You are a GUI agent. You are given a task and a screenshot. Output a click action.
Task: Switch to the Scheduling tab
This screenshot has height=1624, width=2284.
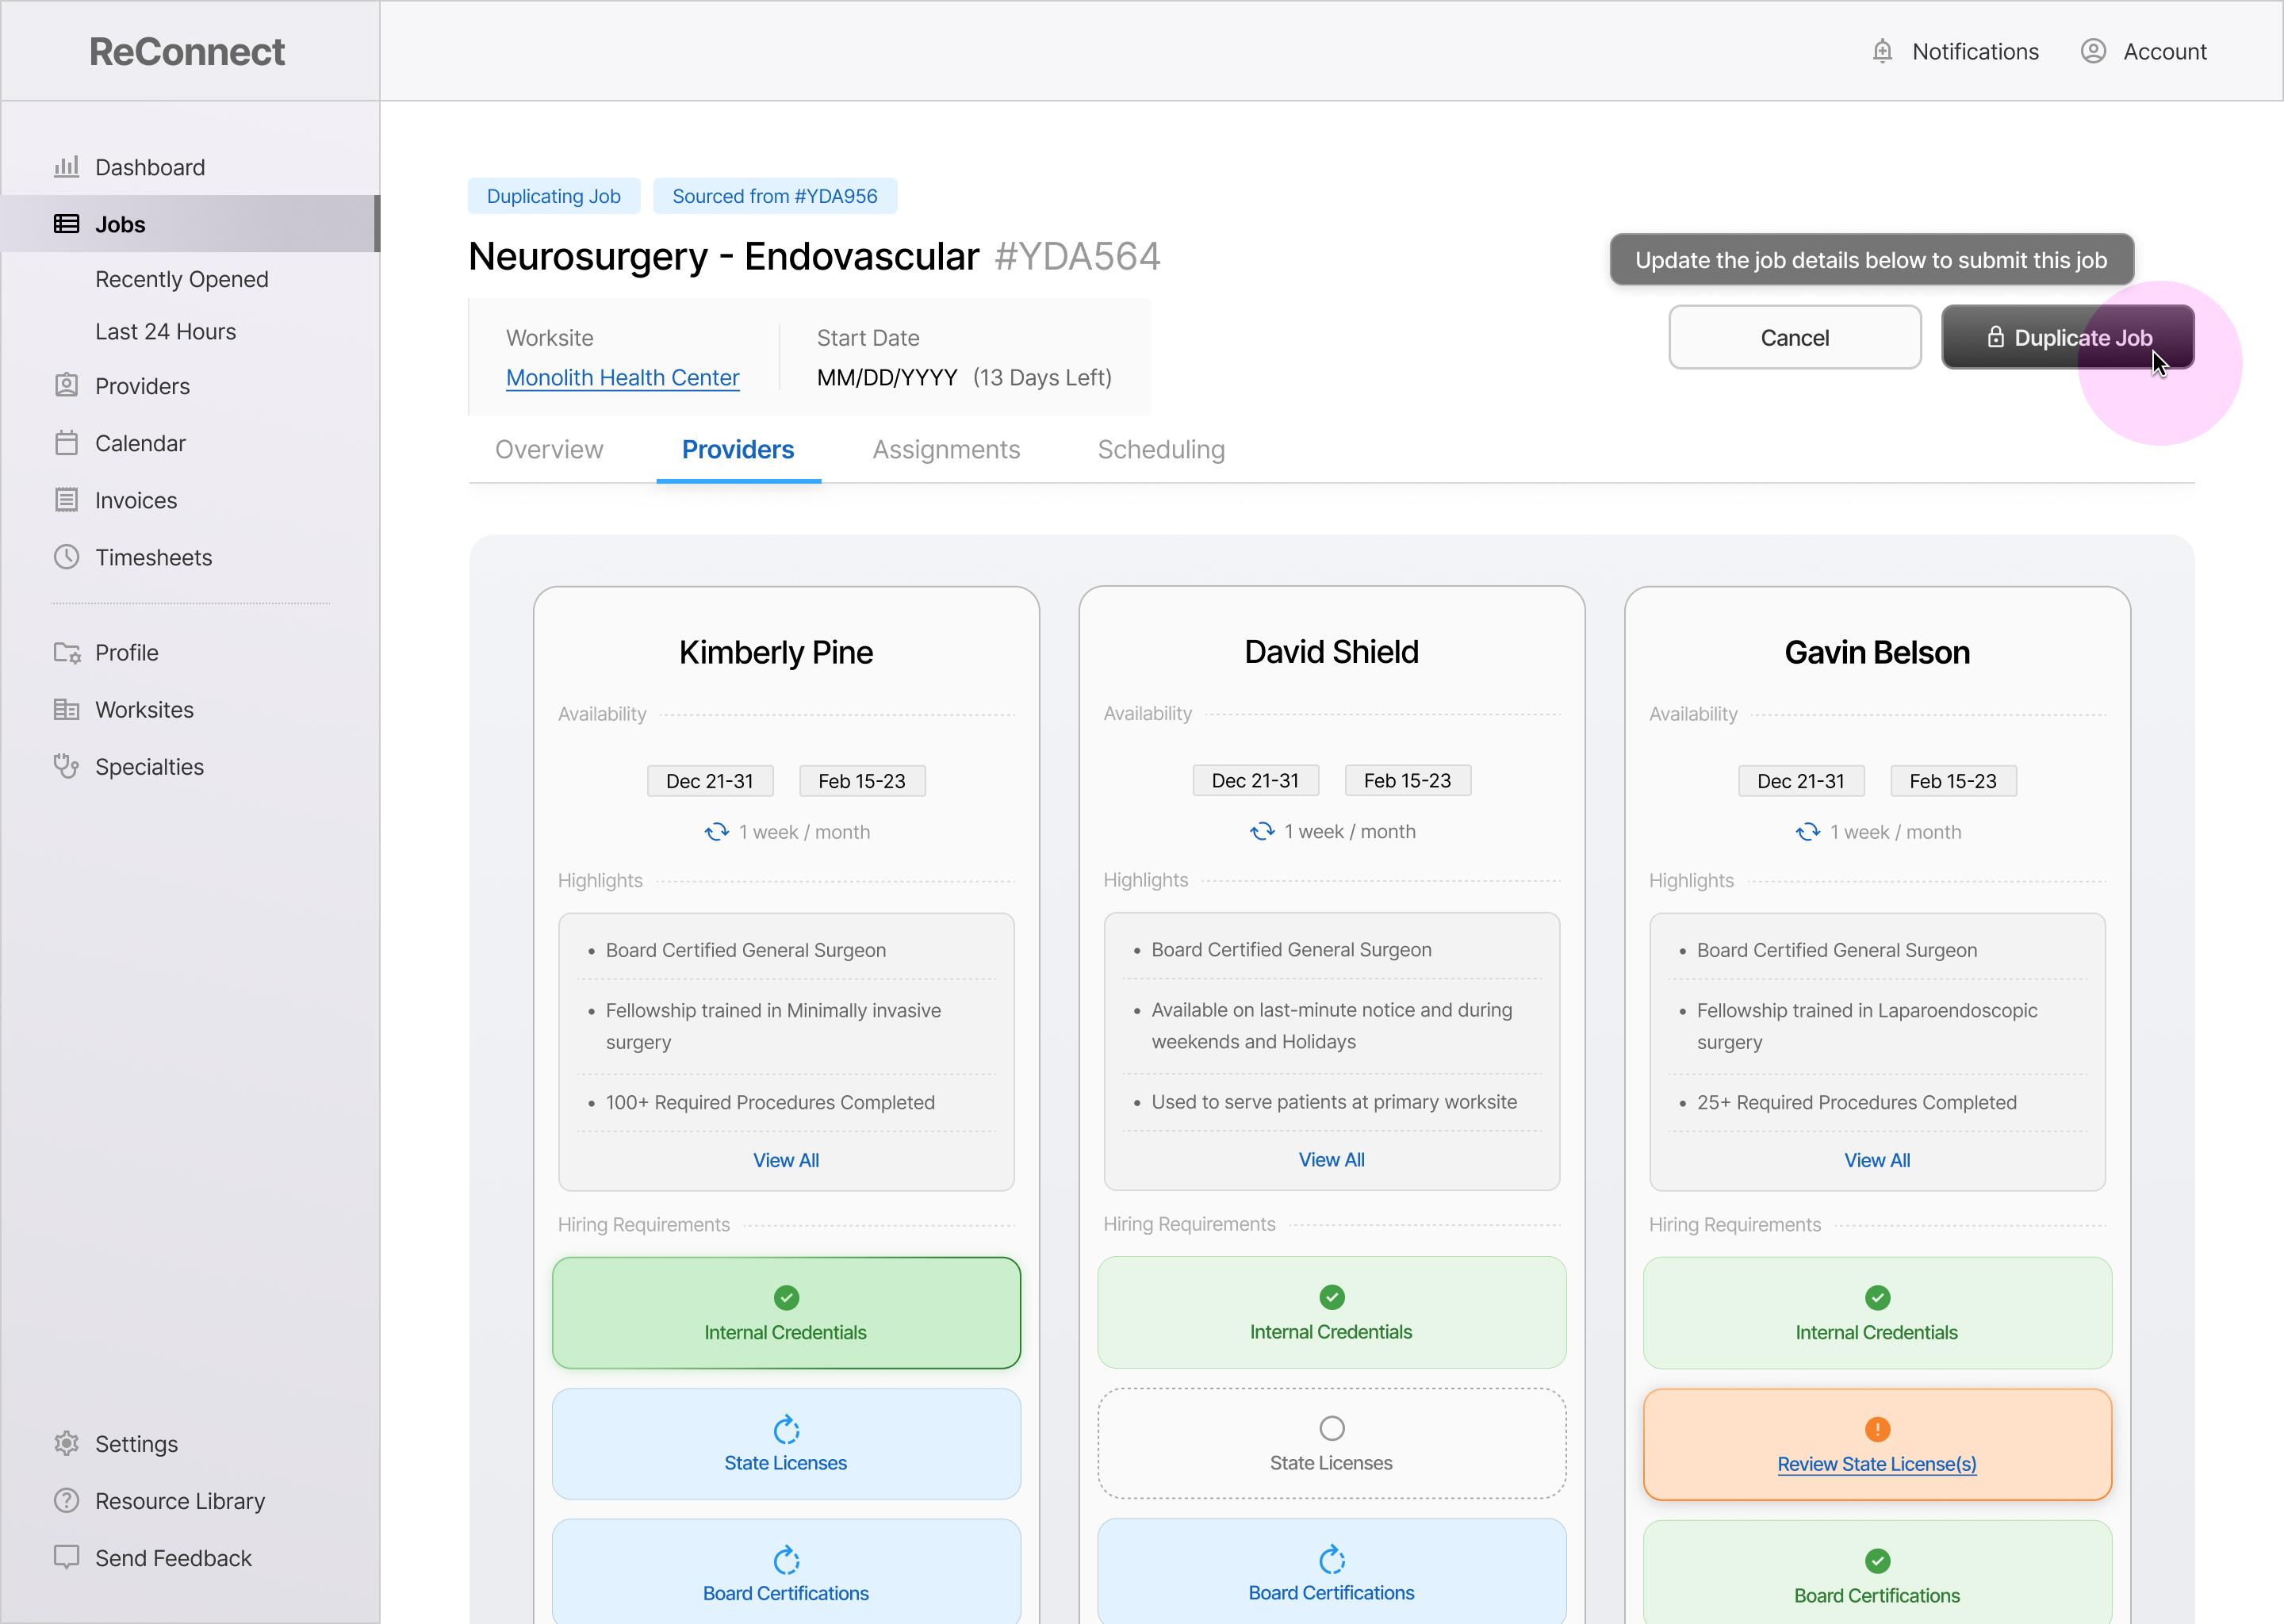[x=1161, y=450]
